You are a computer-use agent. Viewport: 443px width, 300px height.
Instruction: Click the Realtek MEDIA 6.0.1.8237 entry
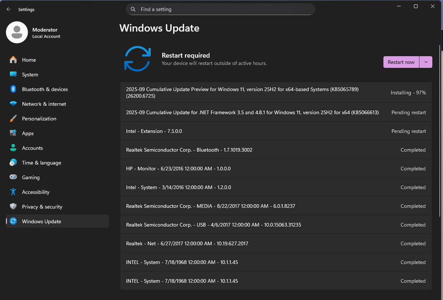[276, 206]
